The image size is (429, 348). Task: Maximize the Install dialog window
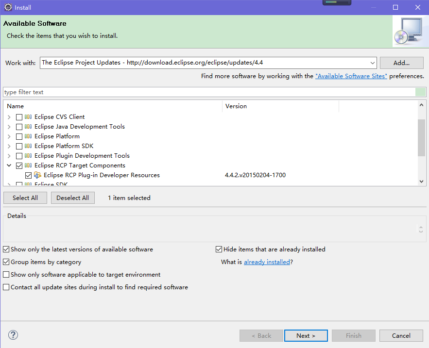(395, 7)
